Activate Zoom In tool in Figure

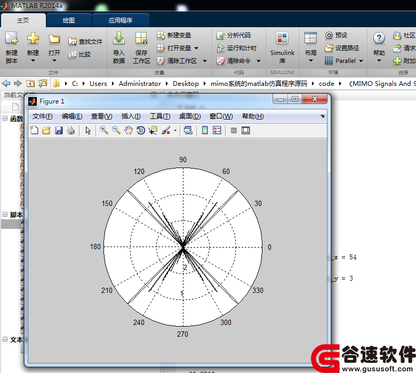104,130
